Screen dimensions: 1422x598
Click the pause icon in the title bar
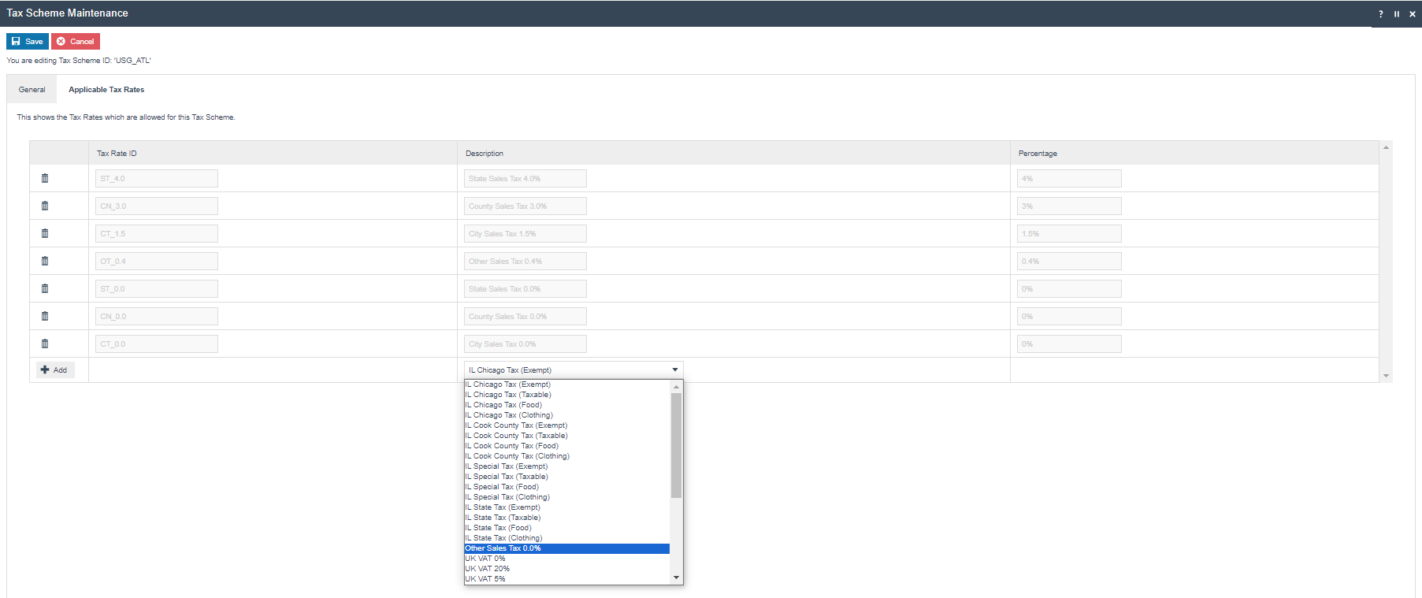(1397, 14)
